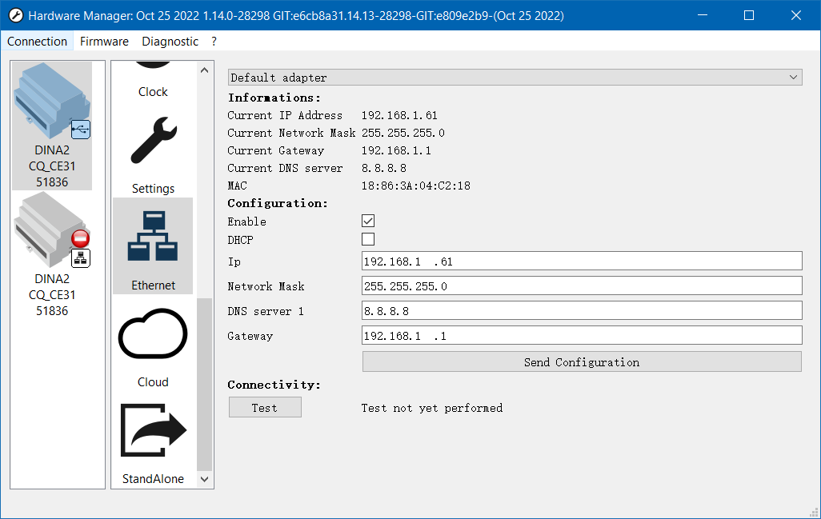Open the Connection menu
Image resolution: width=821 pixels, height=519 pixels.
click(37, 42)
